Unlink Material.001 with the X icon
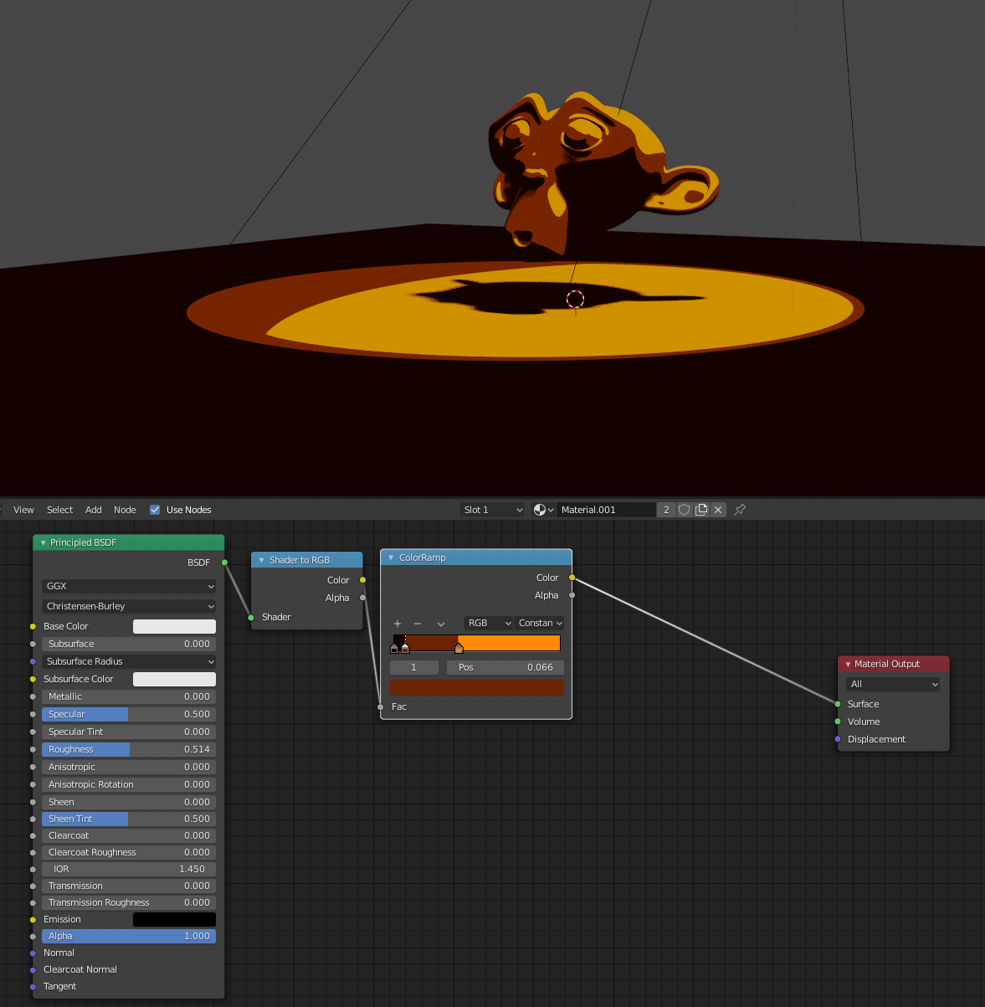Screen dimensions: 985x1007 (x=718, y=510)
